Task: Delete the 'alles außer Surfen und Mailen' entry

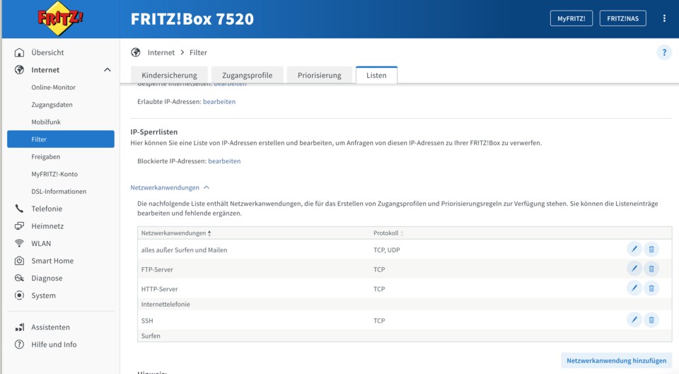Action: pos(651,249)
